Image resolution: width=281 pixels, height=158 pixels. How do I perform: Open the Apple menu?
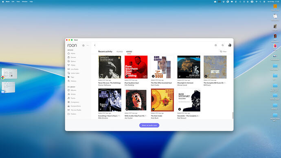pyautogui.click(x=3, y=2)
